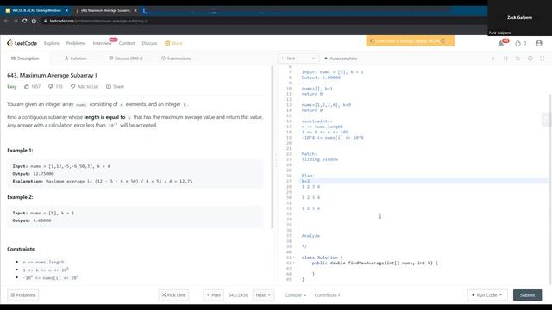The image size is (552, 310).
Task: Switch to the Solution tab
Action: click(75, 59)
